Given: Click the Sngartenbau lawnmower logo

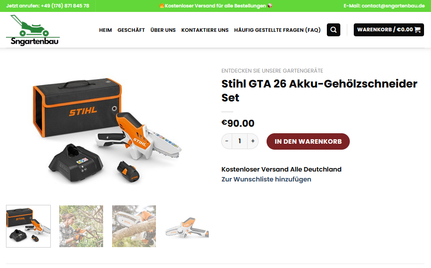Looking at the screenshot, I should (x=33, y=30).
